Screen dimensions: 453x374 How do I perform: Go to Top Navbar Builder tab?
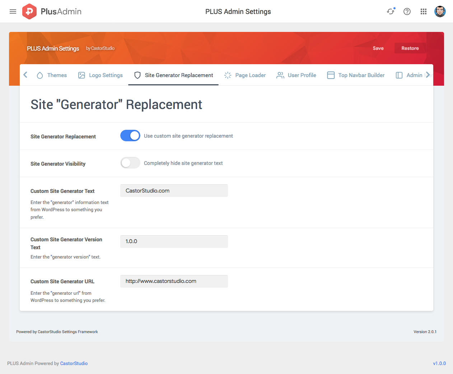click(356, 75)
